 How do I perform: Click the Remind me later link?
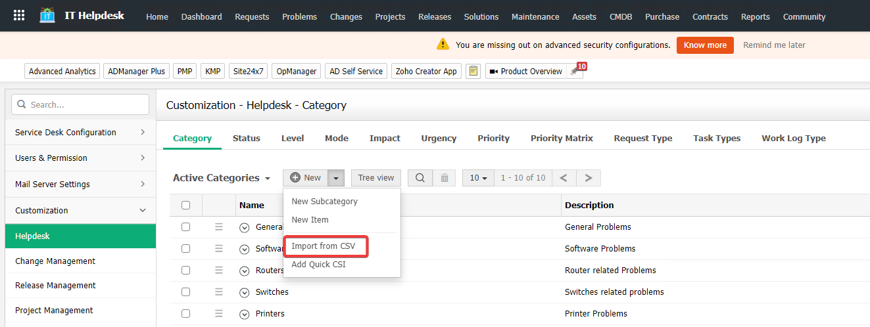pyautogui.click(x=774, y=45)
